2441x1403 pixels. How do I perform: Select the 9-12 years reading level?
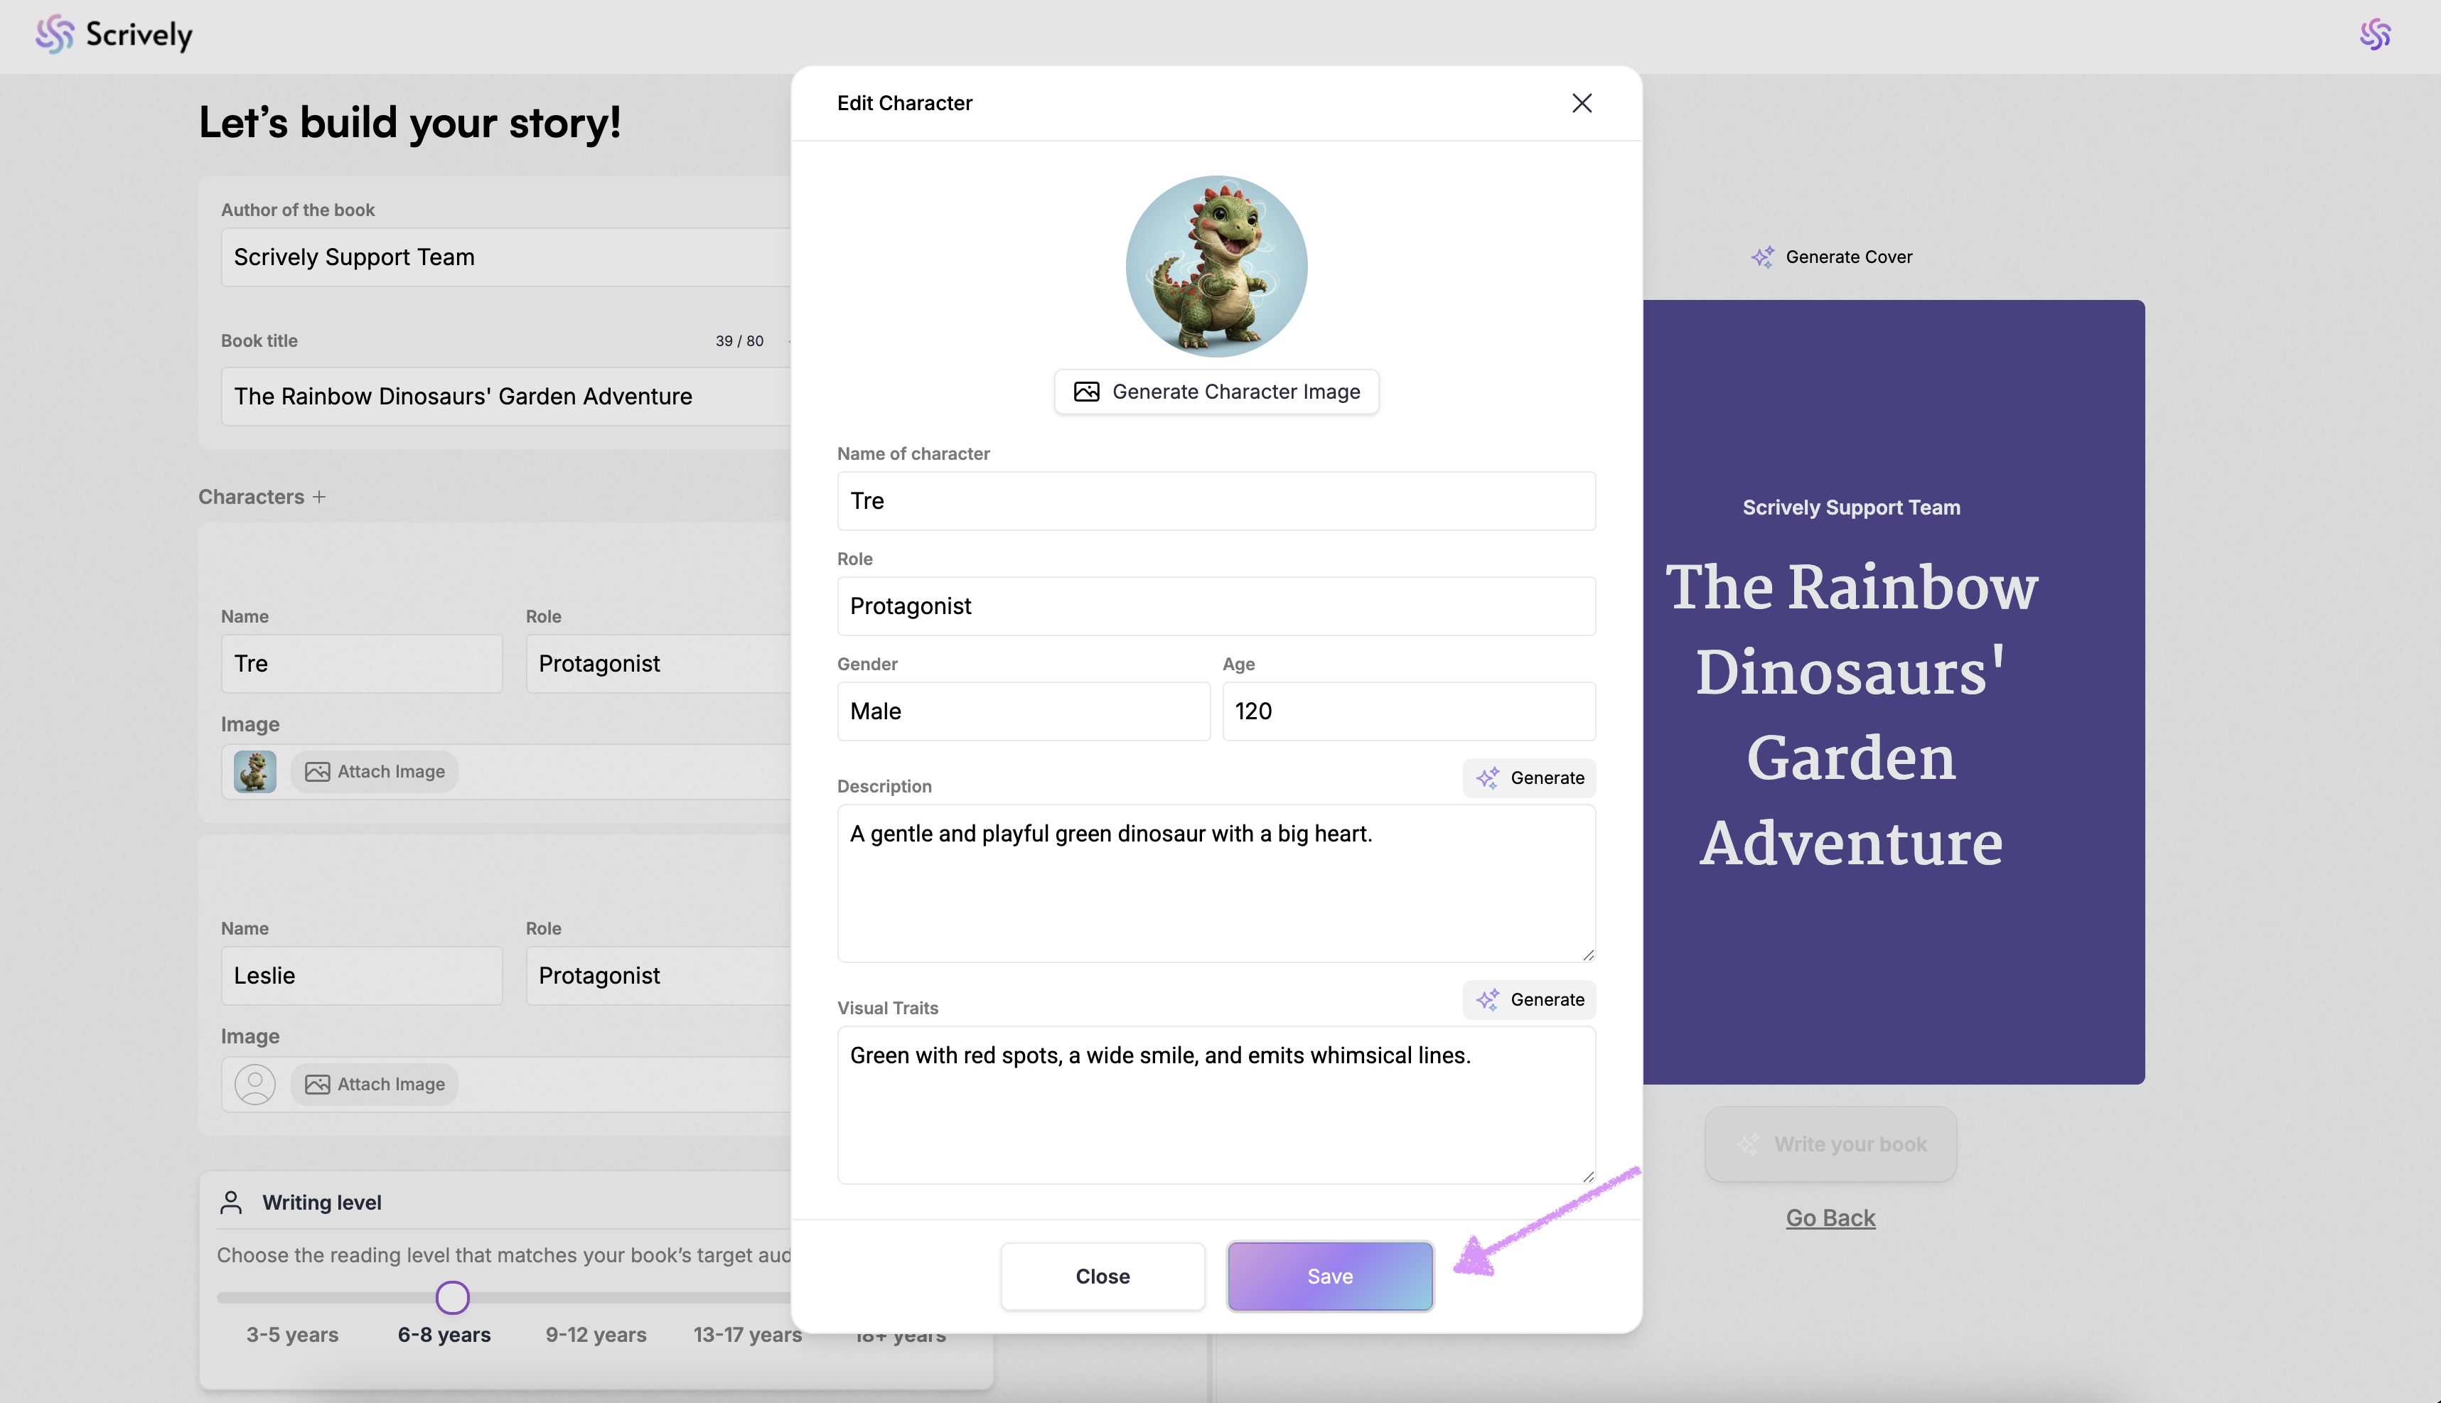point(596,1335)
